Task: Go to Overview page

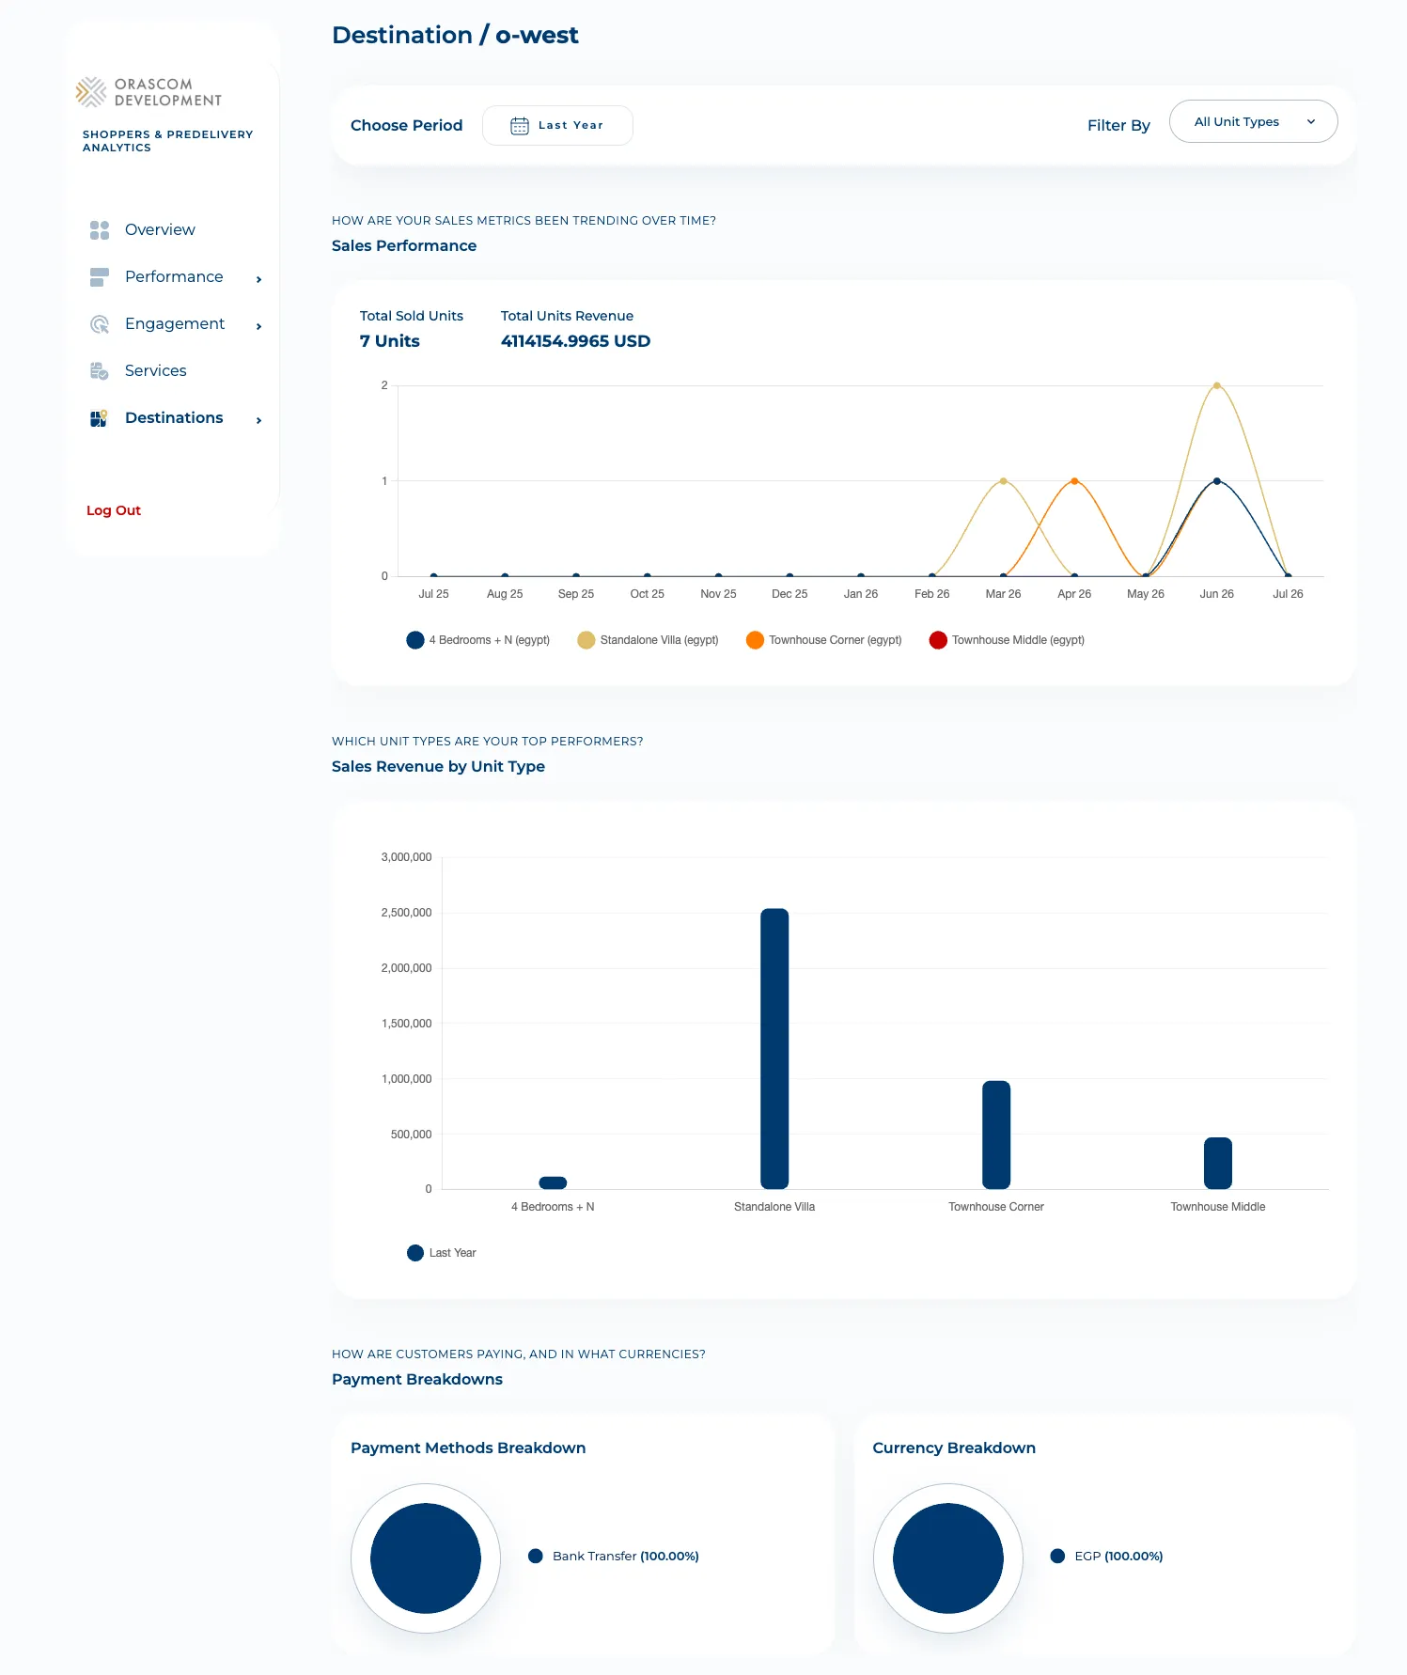Action: click(x=160, y=229)
